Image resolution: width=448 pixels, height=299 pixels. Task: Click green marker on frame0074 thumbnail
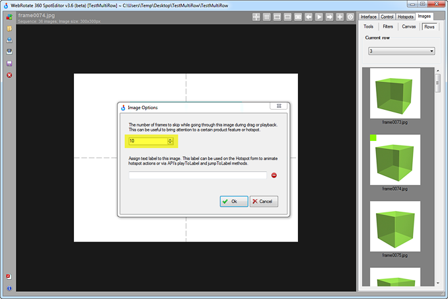point(373,138)
